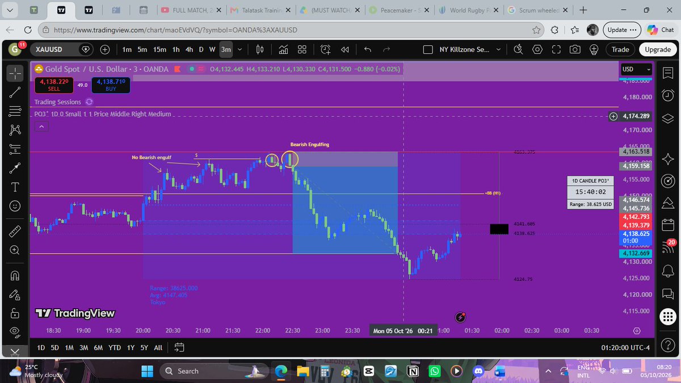Image resolution: width=681 pixels, height=383 pixels.
Task: Select the brush drawing tool
Action: tap(15, 168)
